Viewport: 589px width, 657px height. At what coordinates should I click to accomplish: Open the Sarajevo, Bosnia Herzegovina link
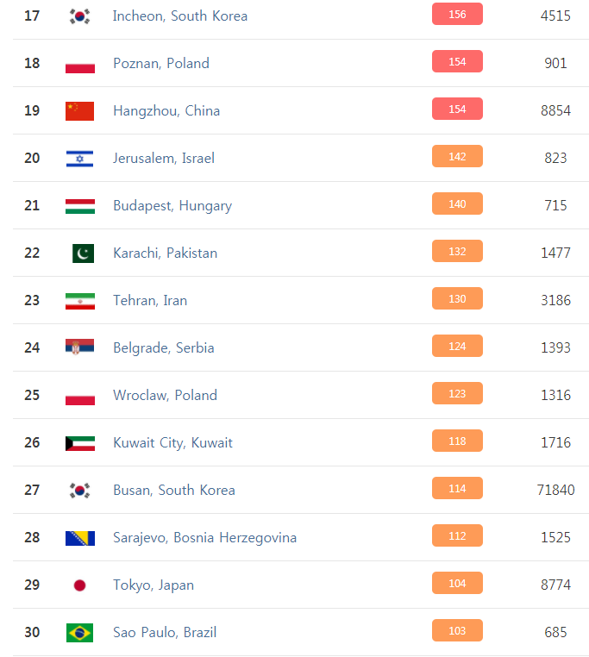click(205, 537)
